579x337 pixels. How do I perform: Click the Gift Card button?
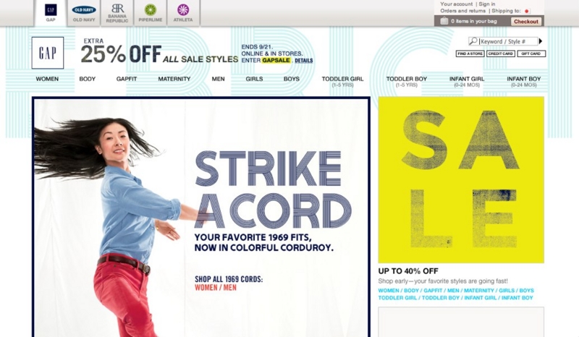click(x=531, y=54)
